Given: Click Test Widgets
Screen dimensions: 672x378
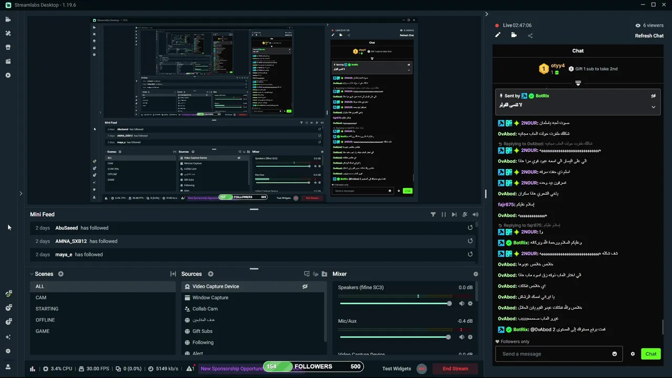Looking at the screenshot, I should pos(396,369).
